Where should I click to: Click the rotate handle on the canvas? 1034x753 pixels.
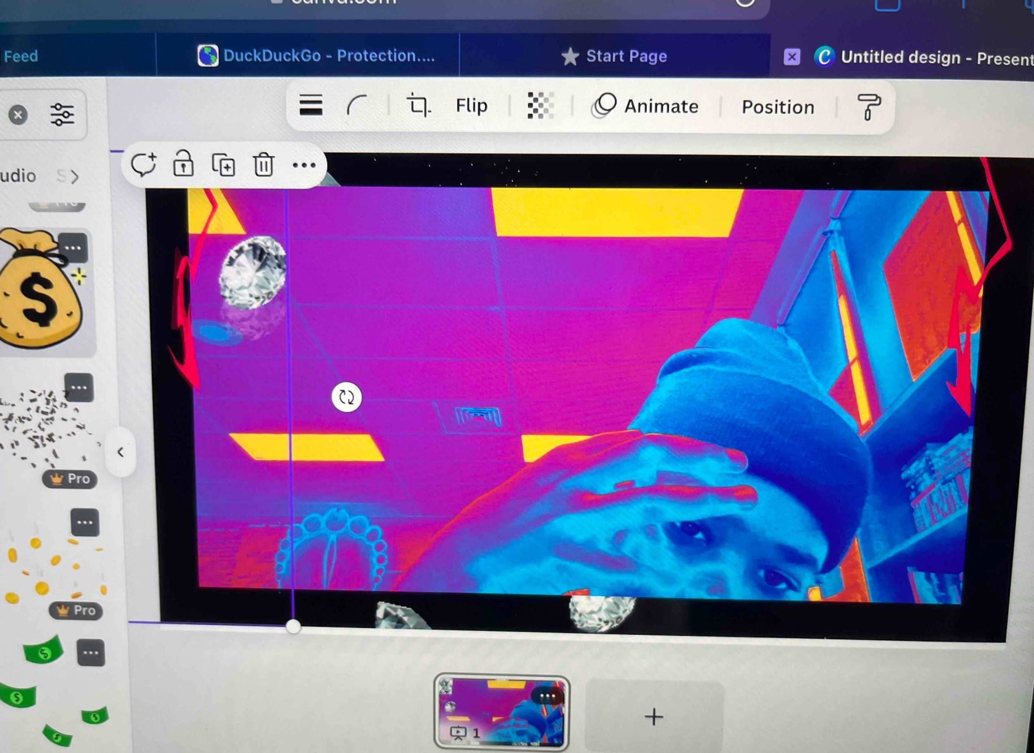(347, 397)
